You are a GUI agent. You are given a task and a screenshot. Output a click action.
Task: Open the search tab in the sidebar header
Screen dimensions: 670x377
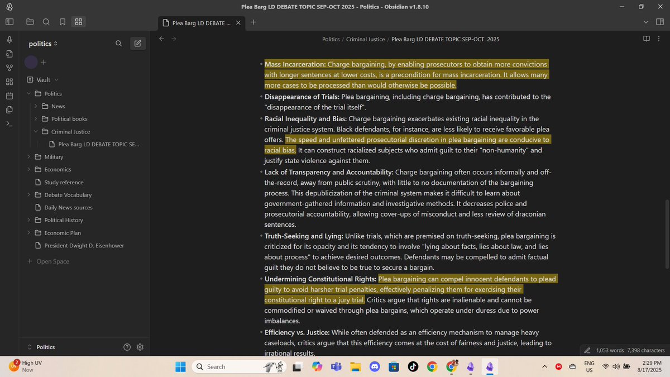[46, 22]
